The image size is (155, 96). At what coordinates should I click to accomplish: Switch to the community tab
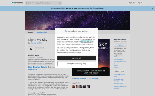tap(42, 32)
